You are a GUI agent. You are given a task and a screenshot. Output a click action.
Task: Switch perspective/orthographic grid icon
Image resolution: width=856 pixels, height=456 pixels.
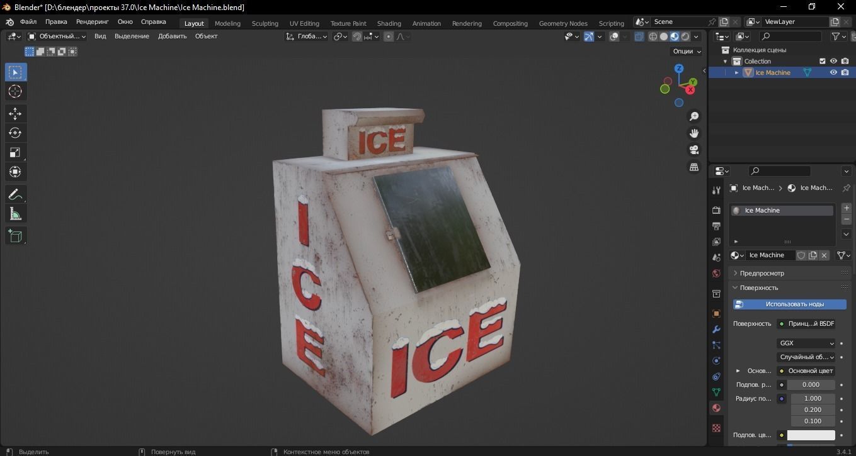[694, 167]
